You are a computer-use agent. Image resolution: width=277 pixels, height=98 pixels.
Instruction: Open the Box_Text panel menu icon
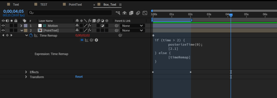click(x=120, y=5)
